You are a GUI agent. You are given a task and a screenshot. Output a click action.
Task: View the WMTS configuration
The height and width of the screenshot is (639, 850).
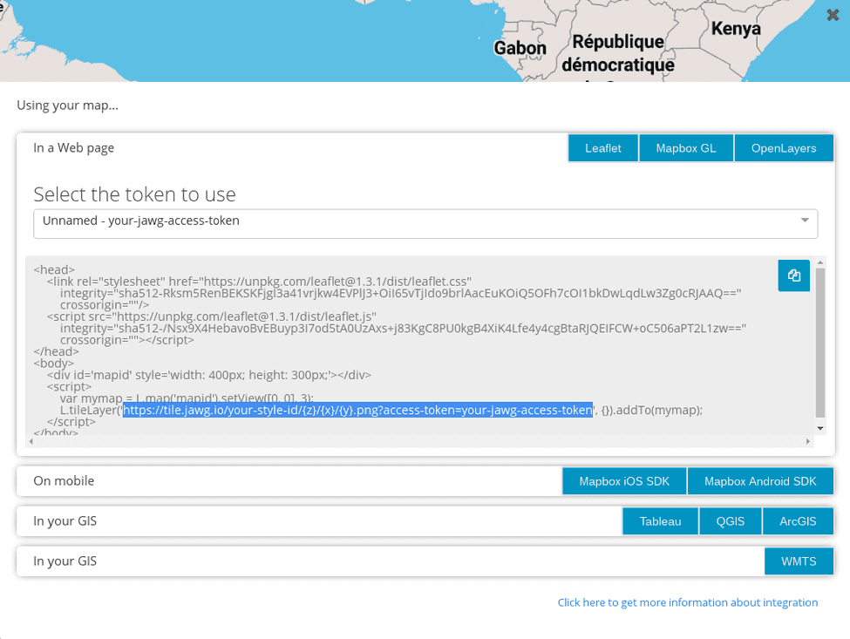coord(799,561)
